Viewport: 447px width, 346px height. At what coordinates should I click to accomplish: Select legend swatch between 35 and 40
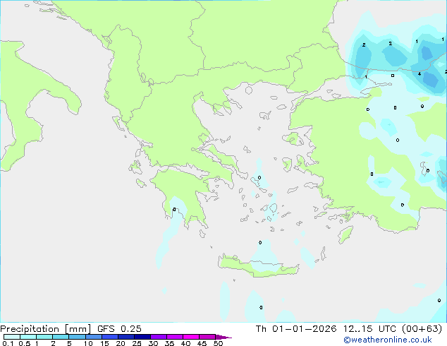pos(175,337)
